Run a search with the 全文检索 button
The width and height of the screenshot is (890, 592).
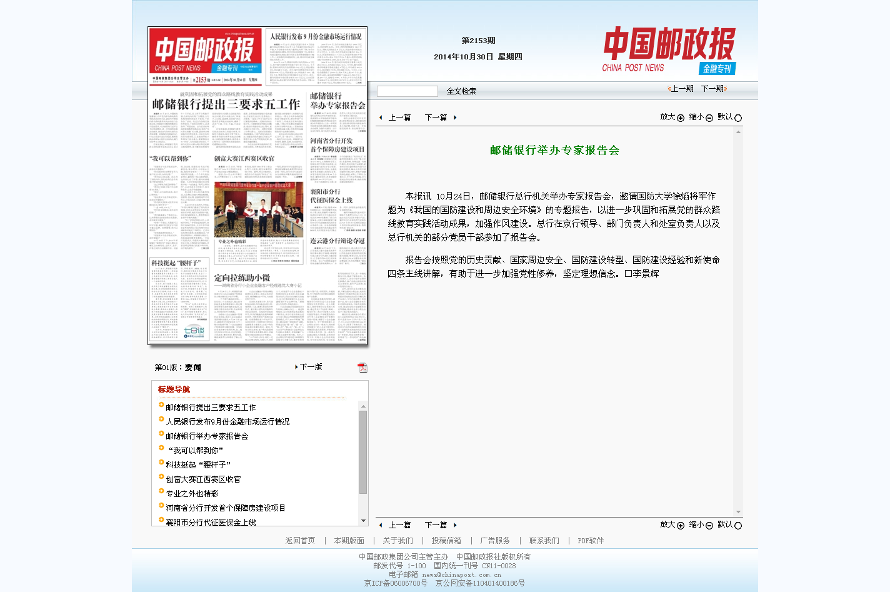(x=461, y=91)
